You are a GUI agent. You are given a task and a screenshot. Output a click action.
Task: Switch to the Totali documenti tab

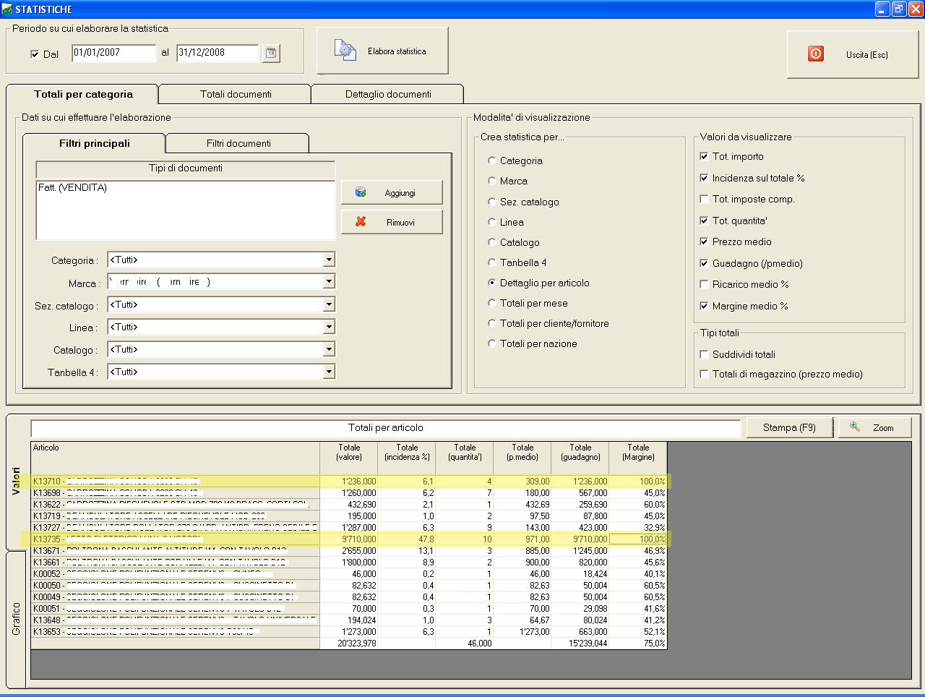click(x=236, y=94)
